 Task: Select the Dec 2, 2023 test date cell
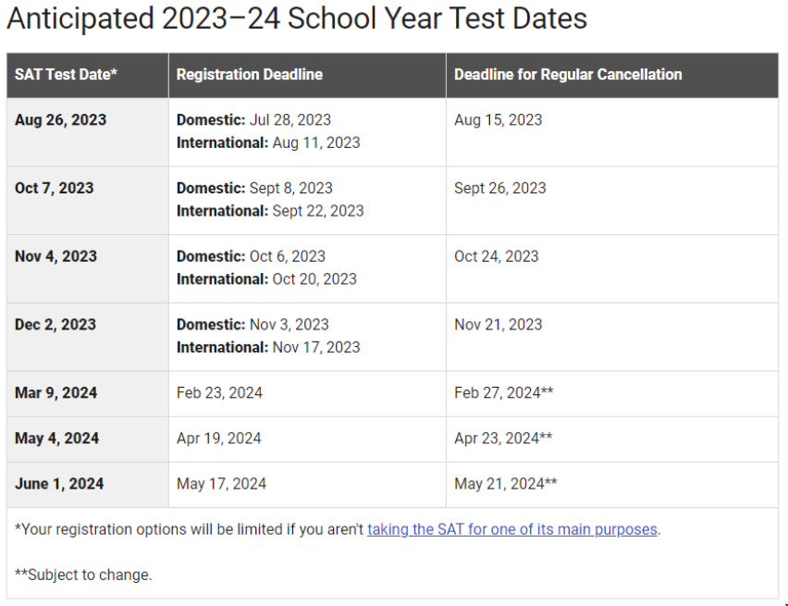click(x=88, y=337)
